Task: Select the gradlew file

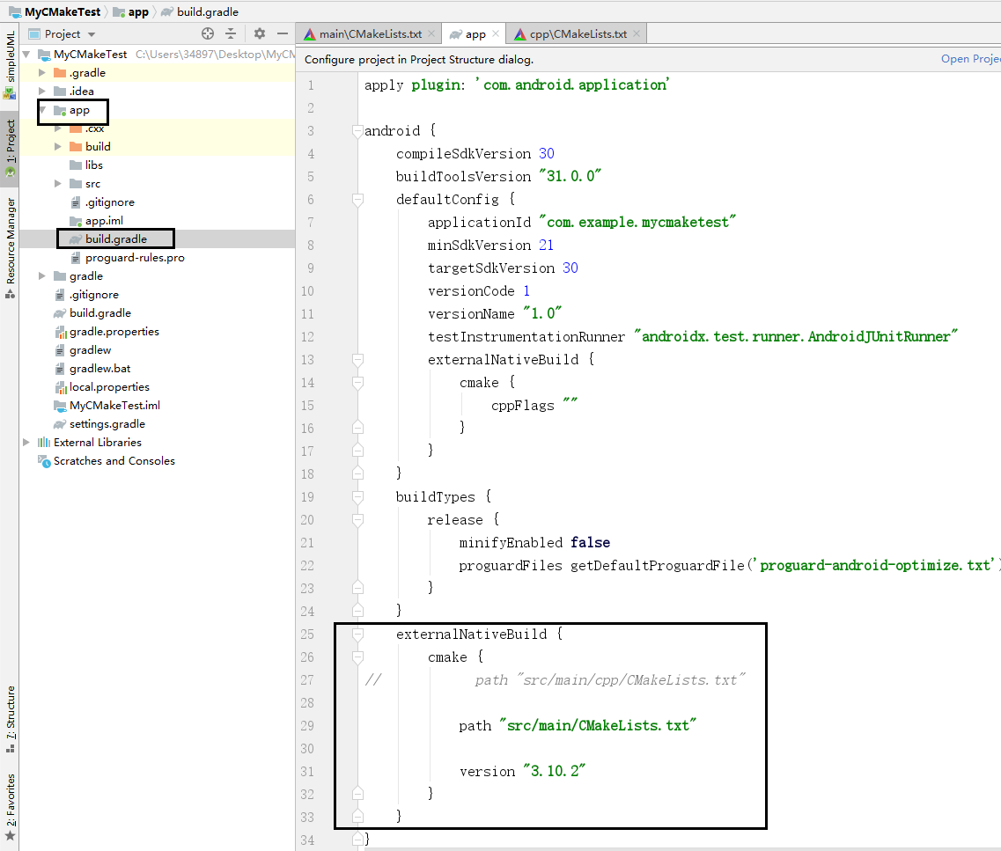Action: [90, 350]
